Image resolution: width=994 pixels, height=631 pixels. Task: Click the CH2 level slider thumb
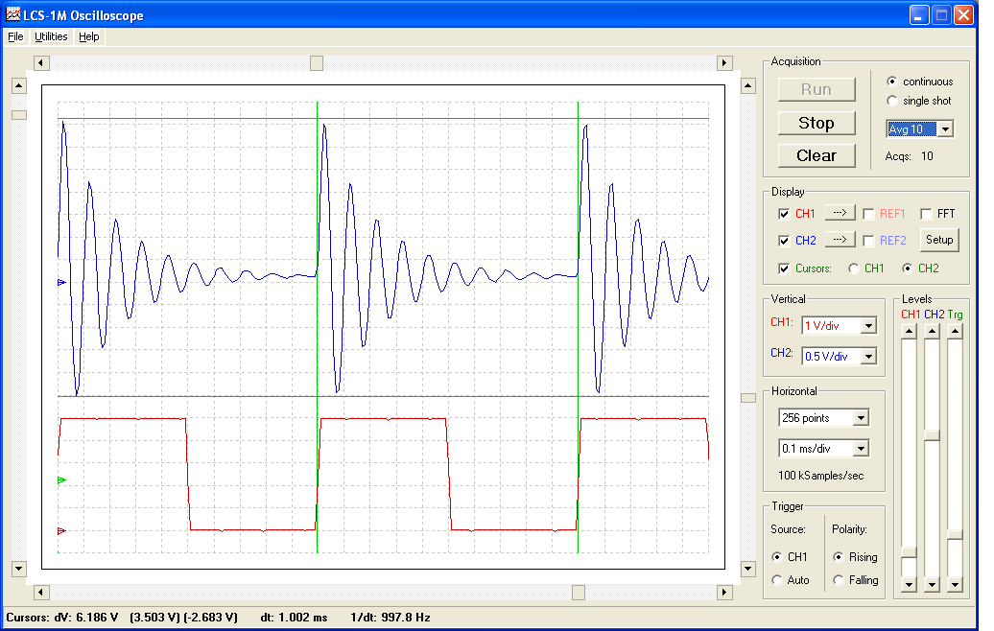tap(931, 434)
